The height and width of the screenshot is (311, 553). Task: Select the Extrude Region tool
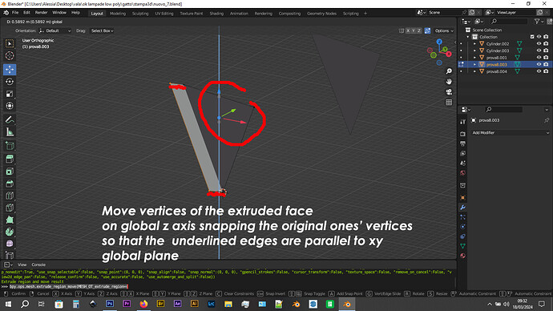click(10, 159)
